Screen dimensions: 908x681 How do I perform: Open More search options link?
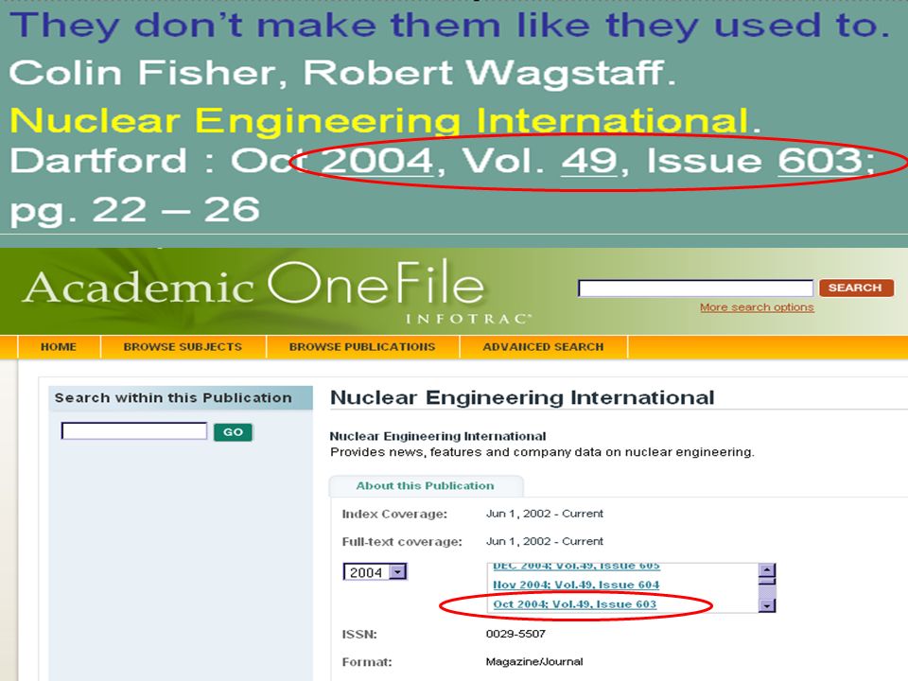pyautogui.click(x=757, y=307)
